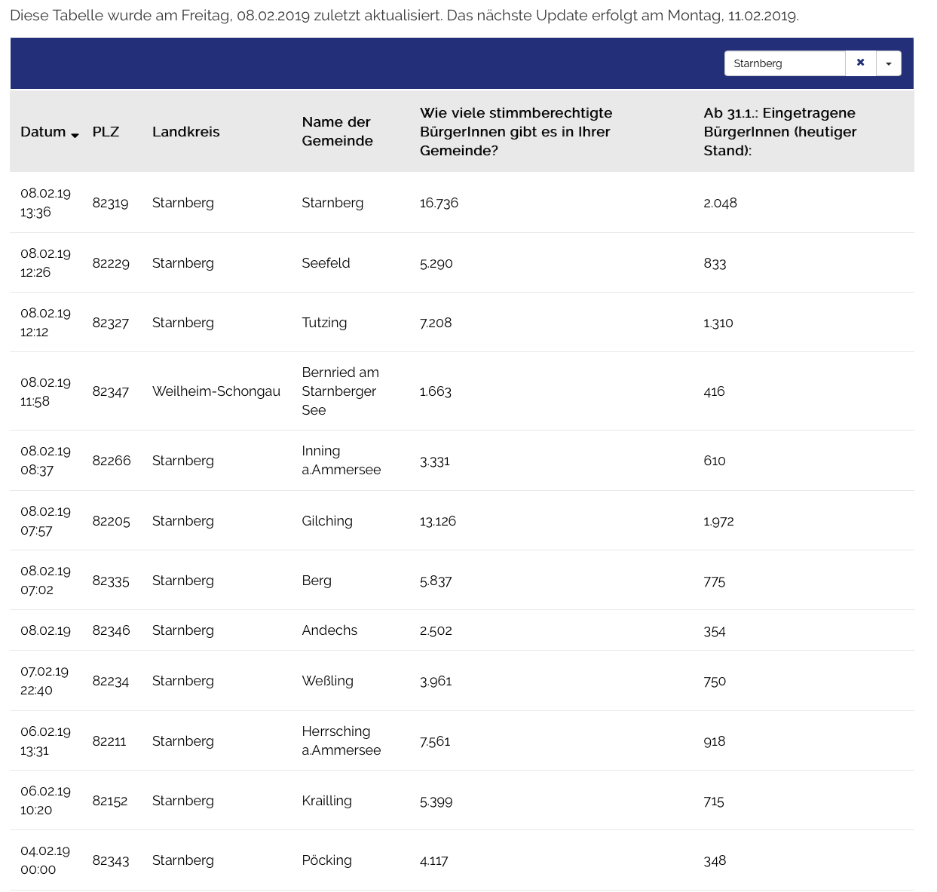The height and width of the screenshot is (892, 937).
Task: Select the Tutzing municipality cell
Action: tap(324, 323)
